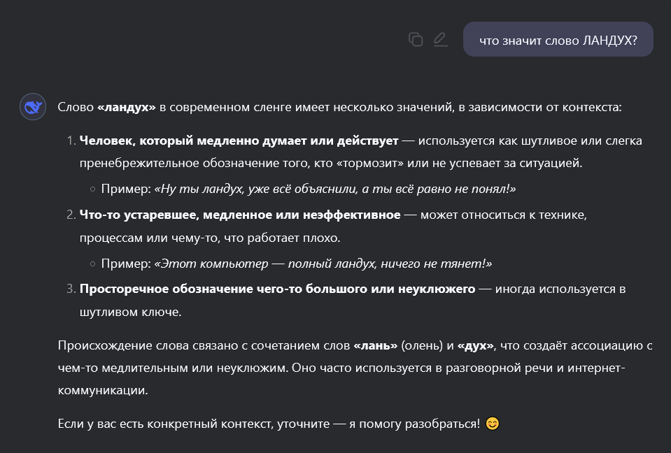Screen dimensions: 671x453
Task: Click the bold word «ландух» in first sentence
Action: pyautogui.click(x=127, y=108)
